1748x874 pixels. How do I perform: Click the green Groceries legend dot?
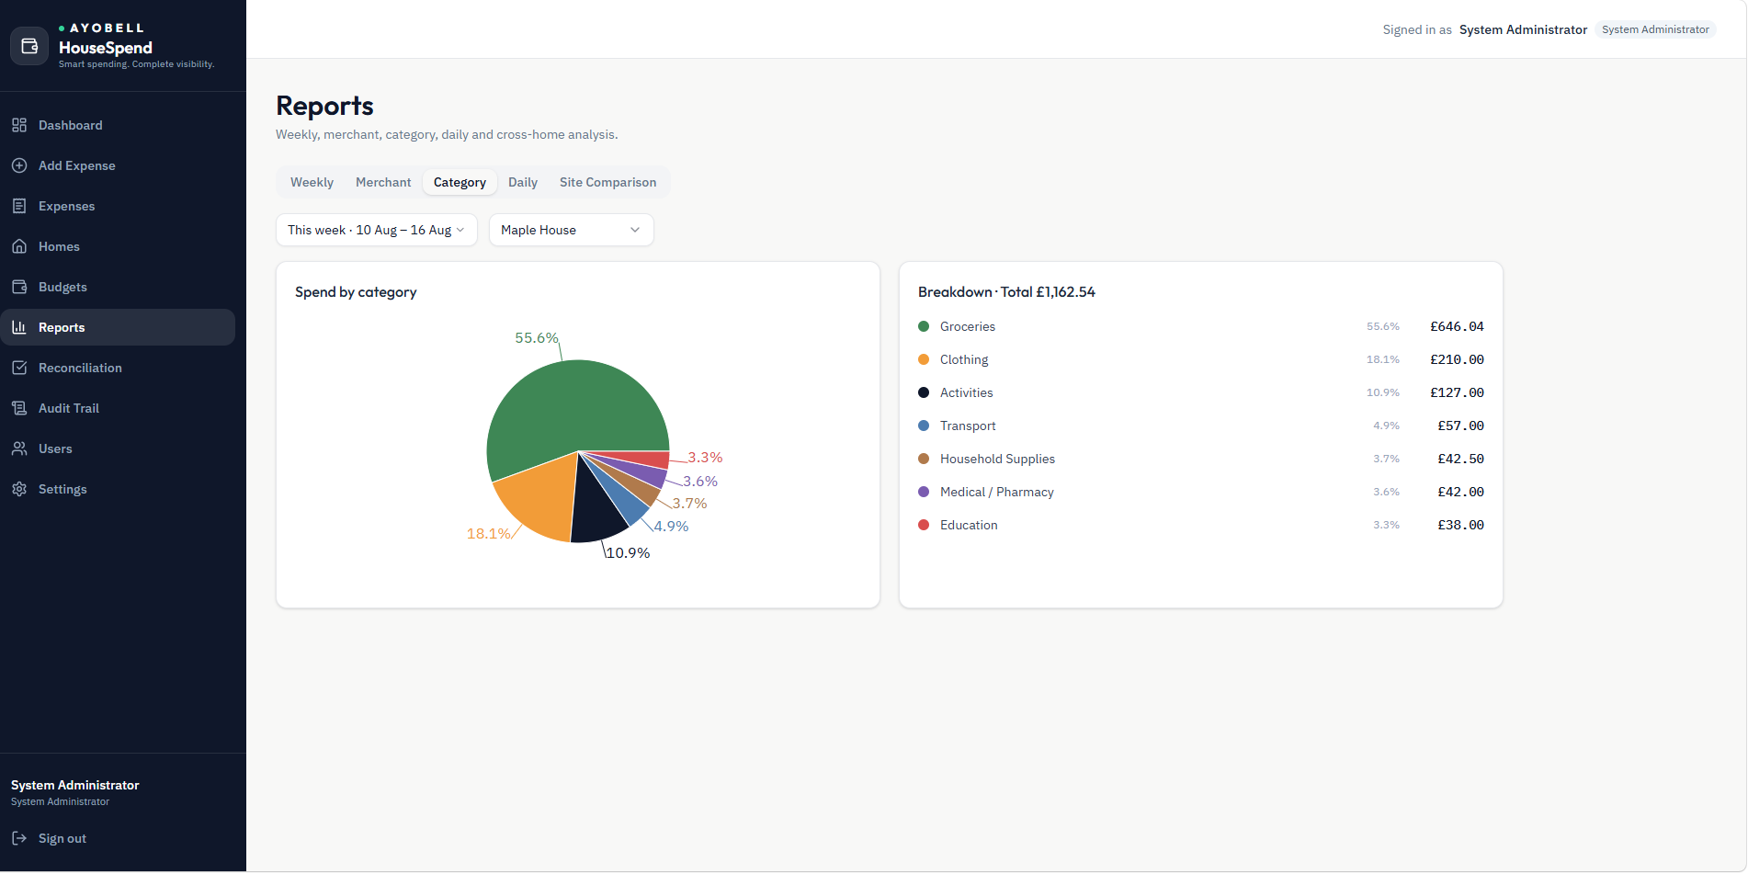(924, 326)
